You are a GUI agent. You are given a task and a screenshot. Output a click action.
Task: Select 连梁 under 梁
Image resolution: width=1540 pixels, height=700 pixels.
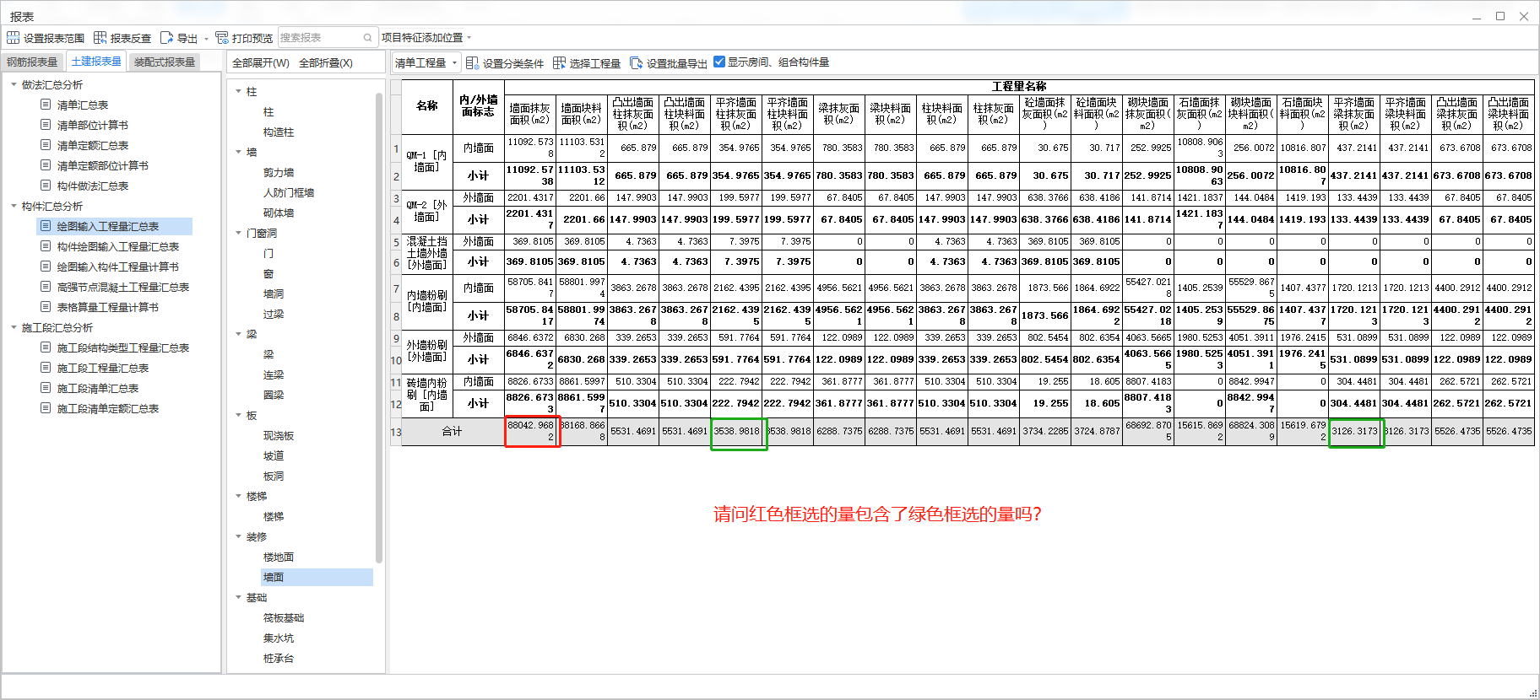274,374
